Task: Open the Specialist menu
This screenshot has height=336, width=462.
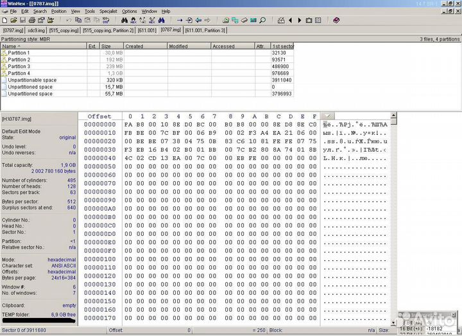Action: point(108,12)
